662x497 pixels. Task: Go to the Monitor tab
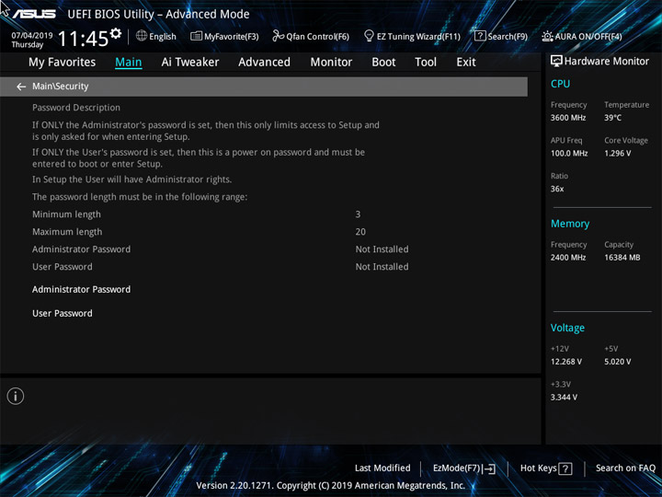tap(331, 63)
